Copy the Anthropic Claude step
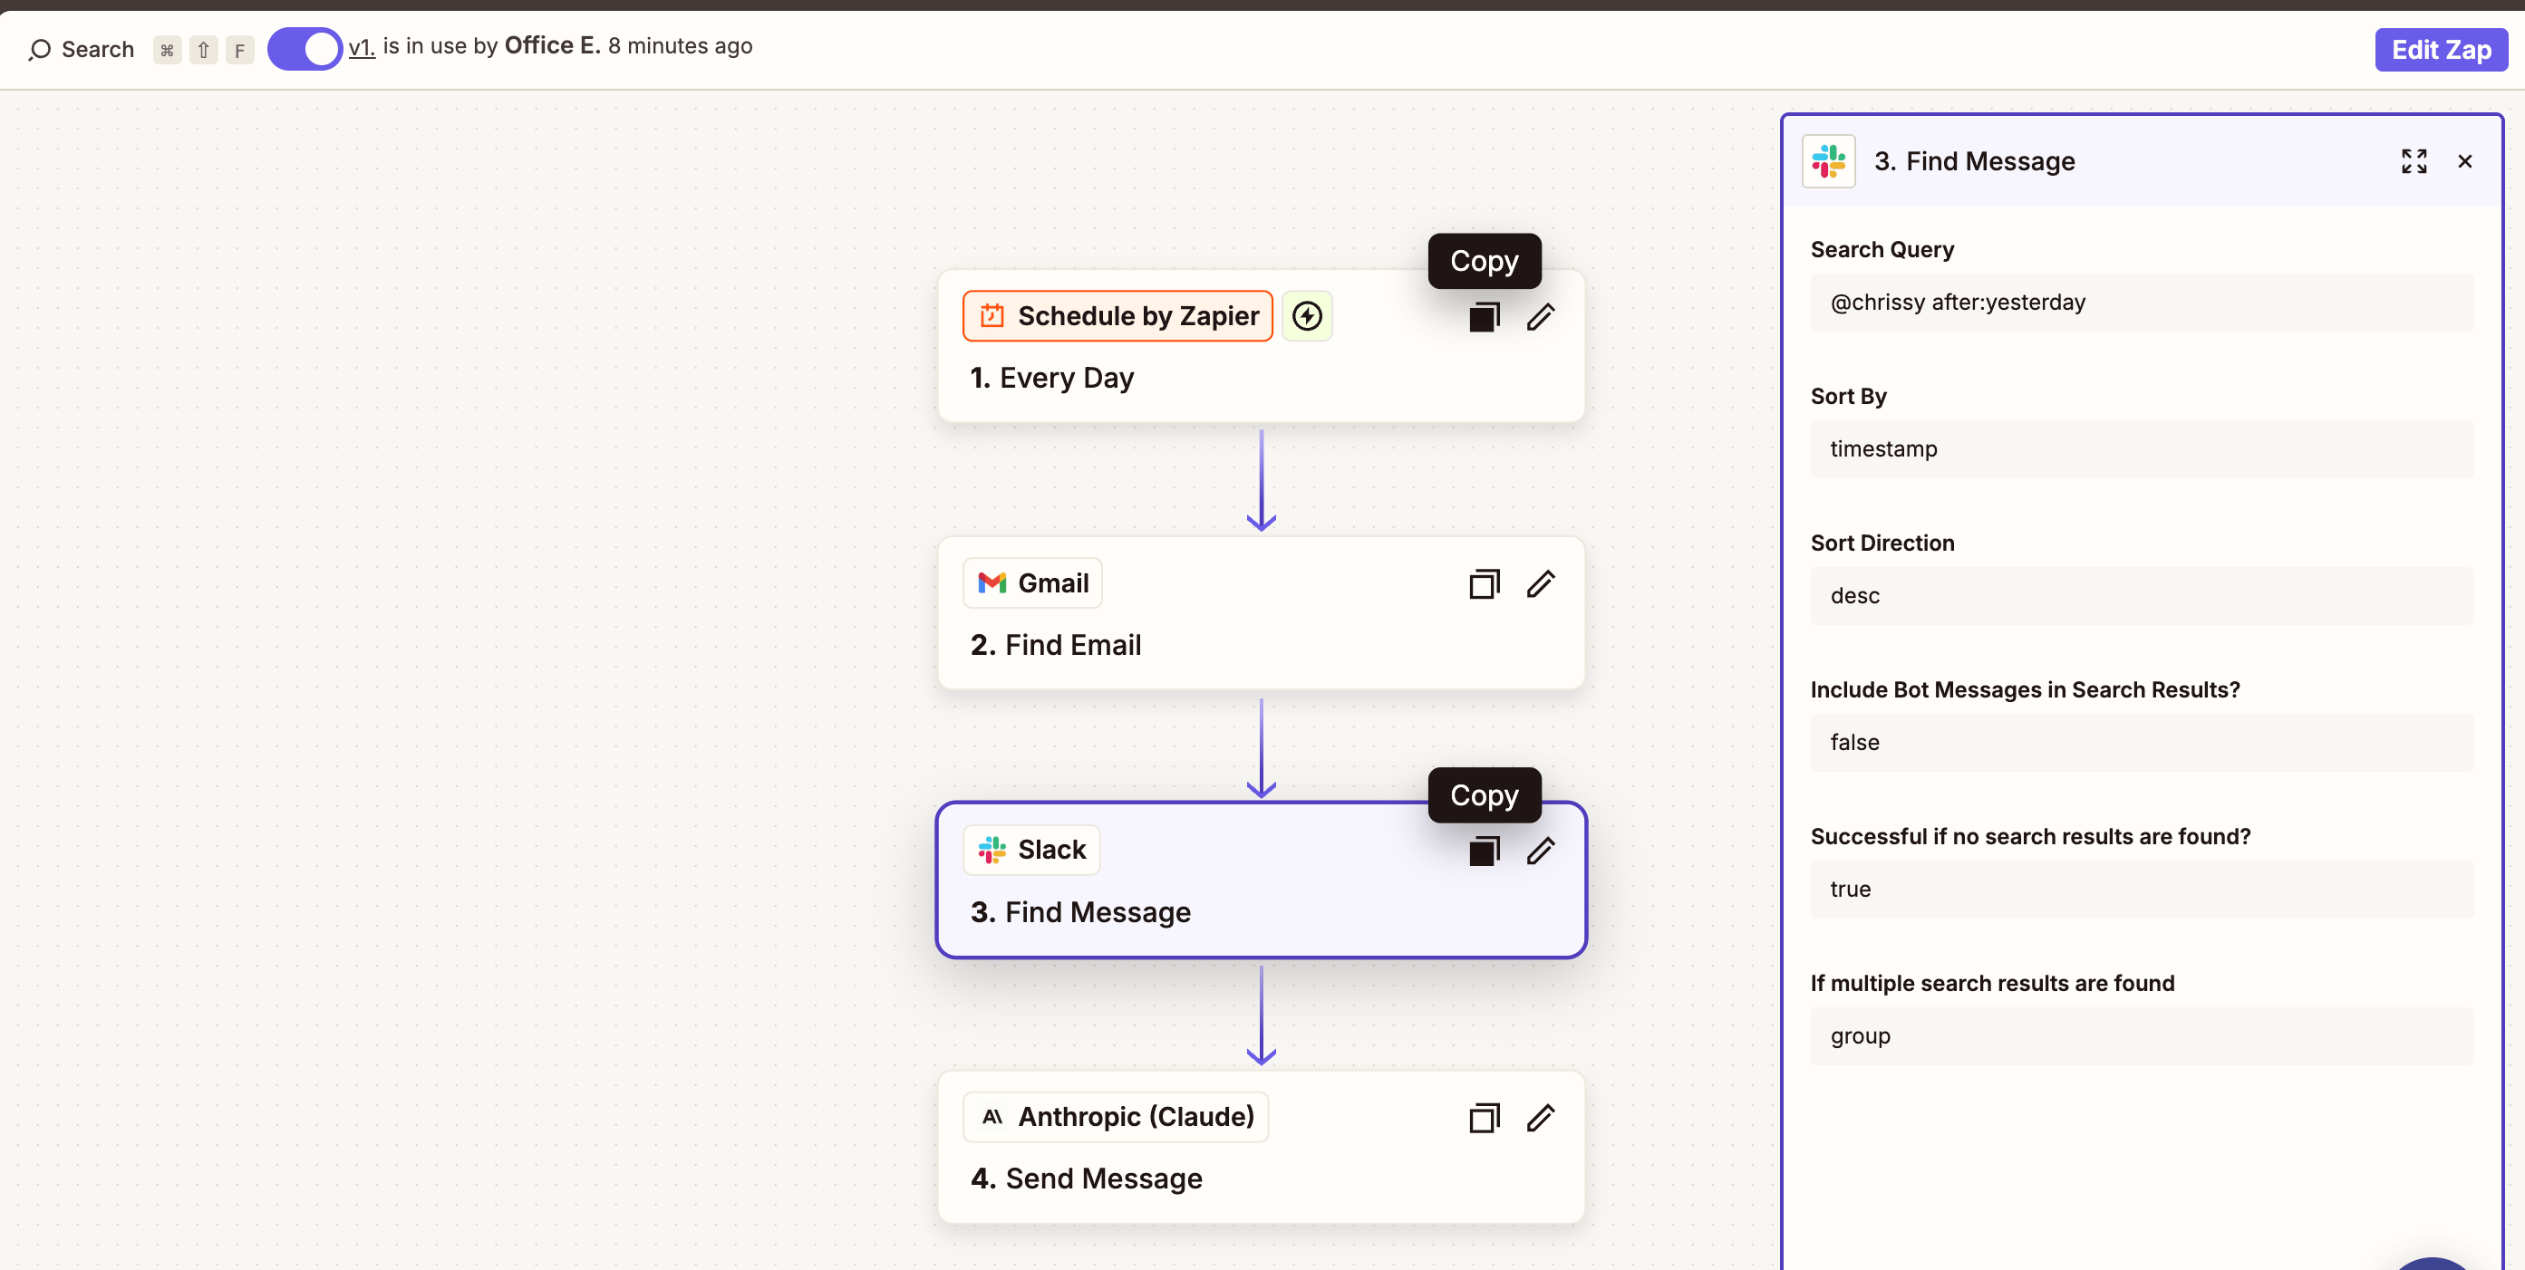The height and width of the screenshot is (1270, 2525). coord(1484,1118)
